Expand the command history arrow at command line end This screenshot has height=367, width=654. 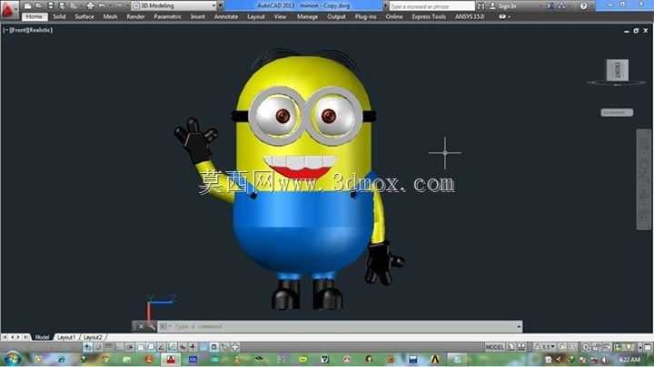519,326
